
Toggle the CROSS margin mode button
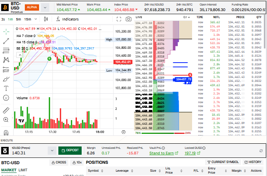(x=59, y=162)
